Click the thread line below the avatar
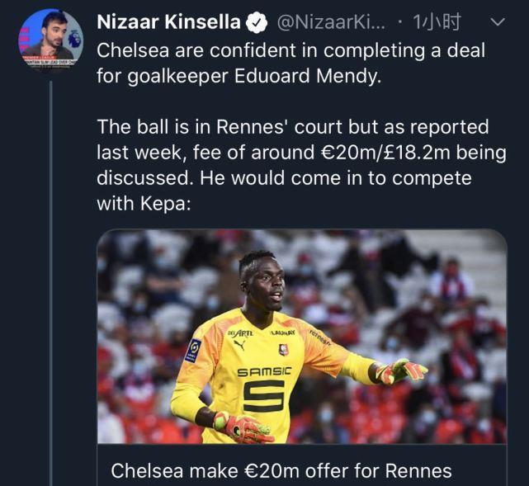 (x=51, y=283)
